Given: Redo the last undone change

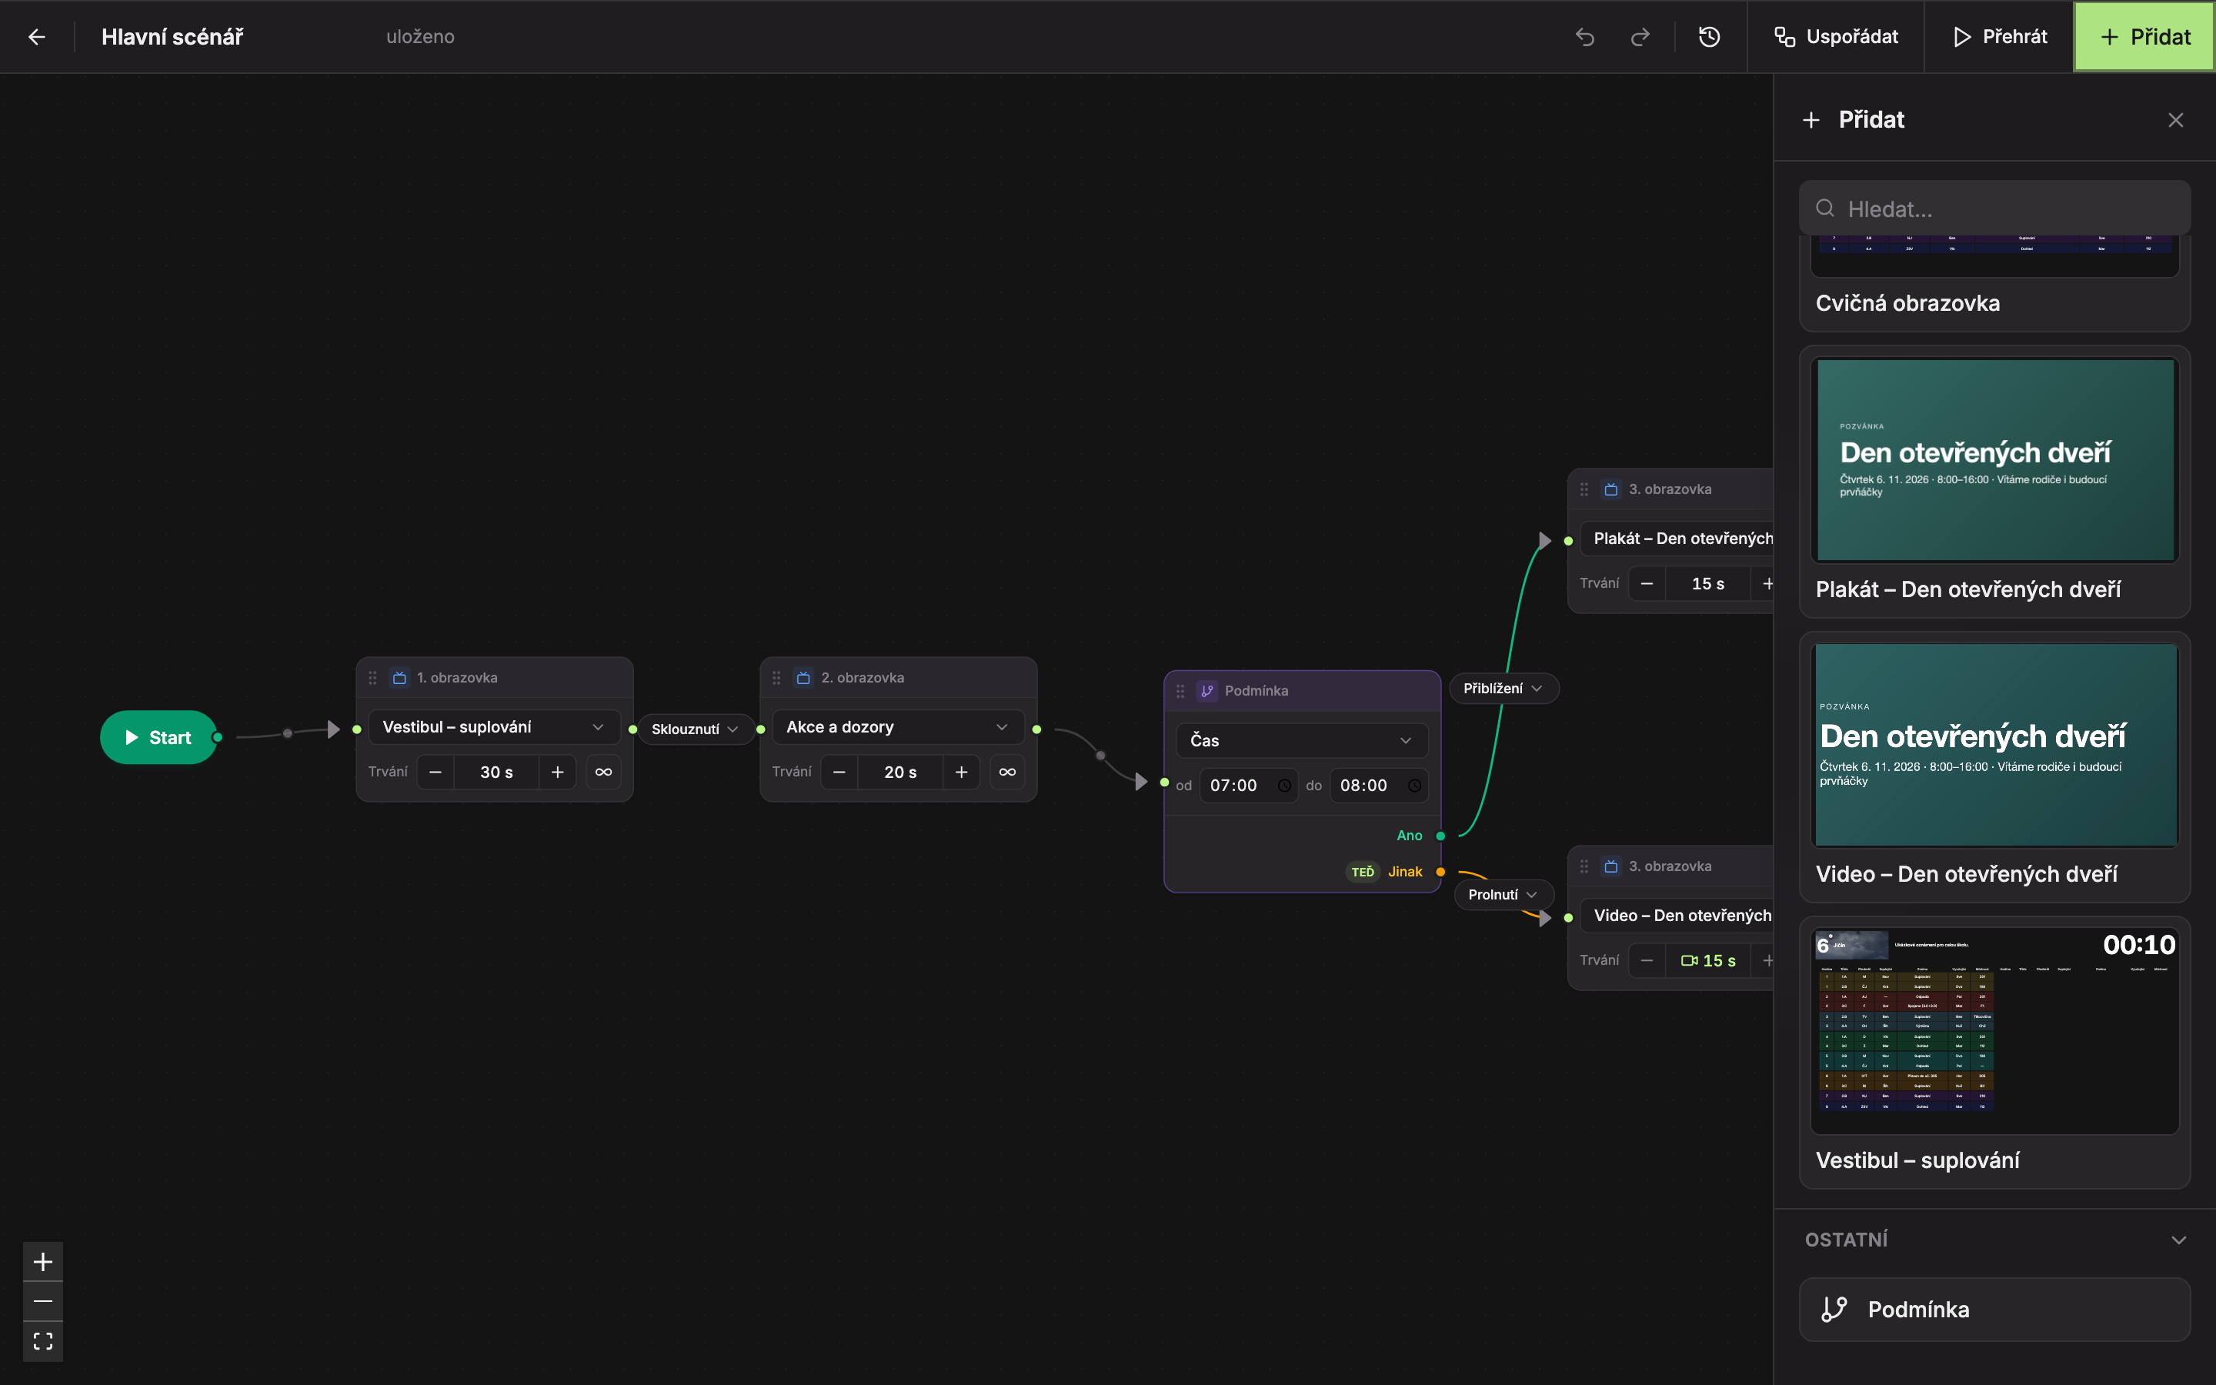Looking at the screenshot, I should 1640,37.
